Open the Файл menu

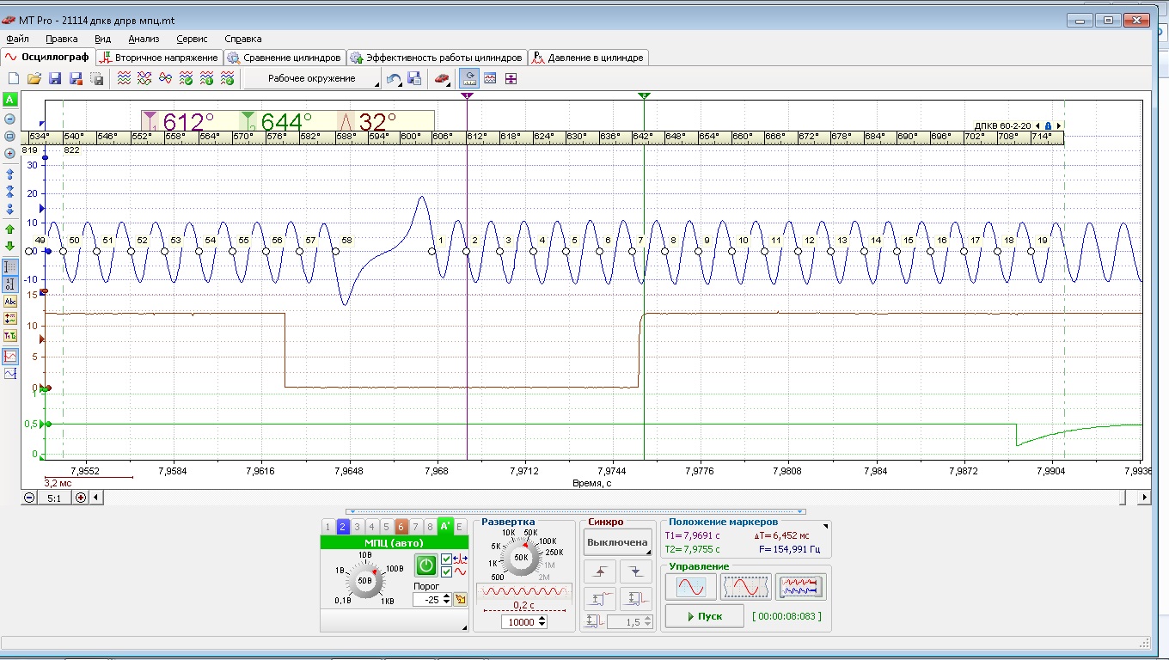(x=17, y=39)
